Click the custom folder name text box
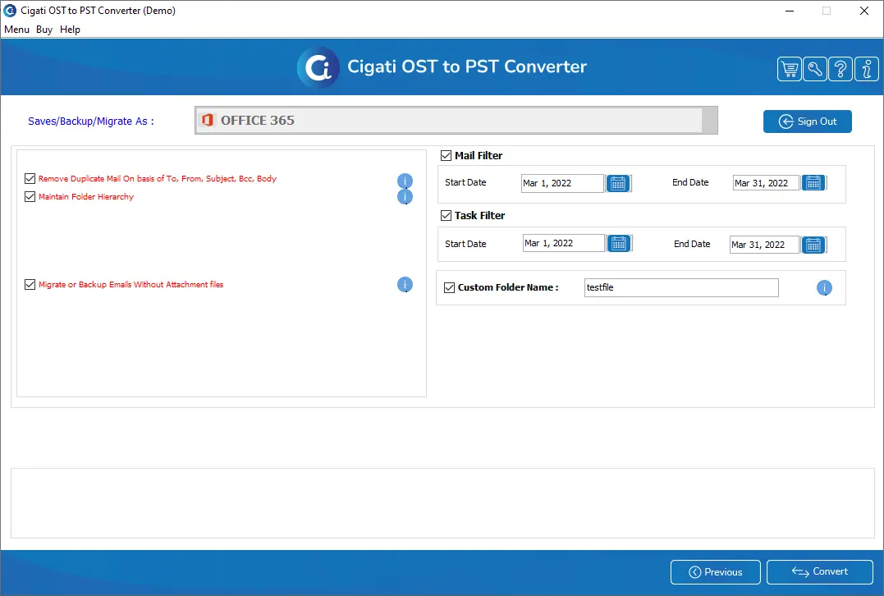 pyautogui.click(x=681, y=287)
